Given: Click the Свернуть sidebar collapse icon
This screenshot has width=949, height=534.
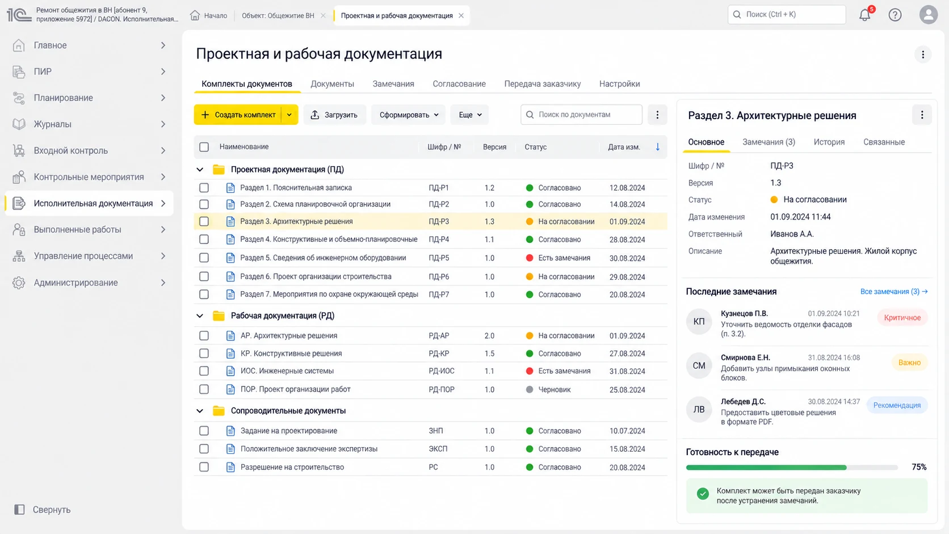Looking at the screenshot, I should pos(19,510).
